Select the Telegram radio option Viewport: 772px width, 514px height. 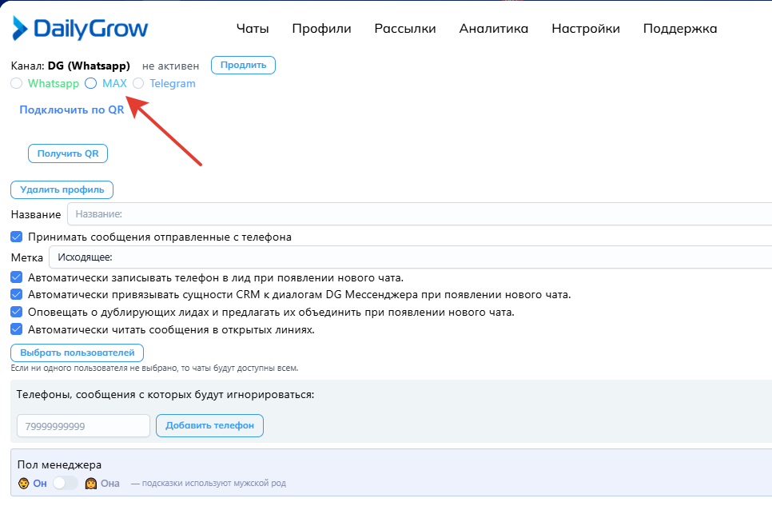(x=139, y=83)
